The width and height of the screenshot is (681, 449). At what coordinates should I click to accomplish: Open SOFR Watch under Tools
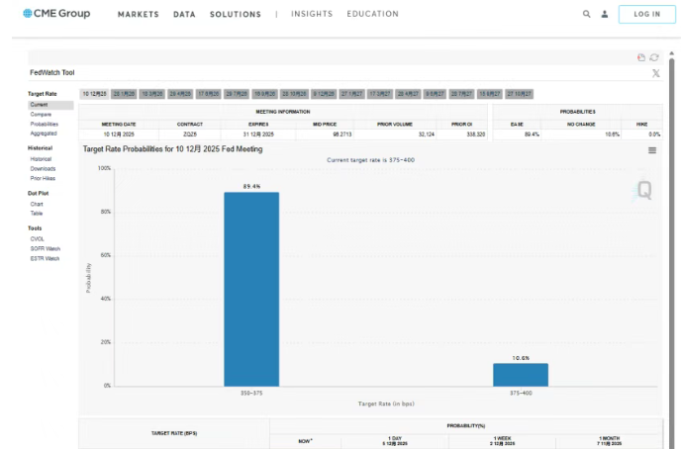coord(45,248)
